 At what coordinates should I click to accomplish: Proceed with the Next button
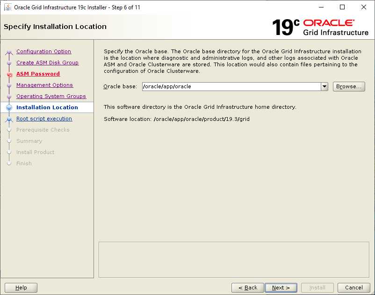(x=281, y=288)
